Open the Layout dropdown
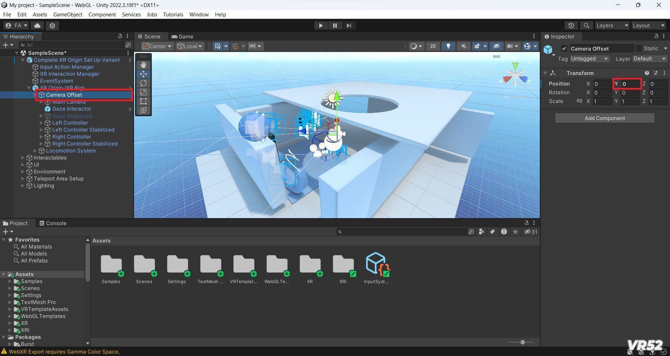Image resolution: width=670 pixels, height=356 pixels. (648, 25)
